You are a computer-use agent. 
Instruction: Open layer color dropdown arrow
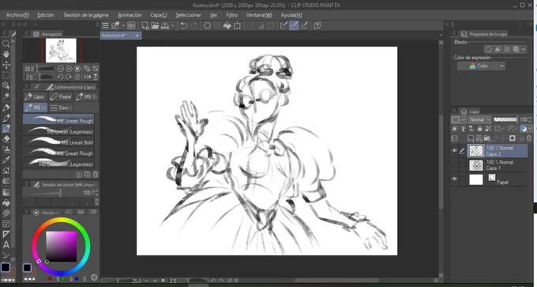(x=529, y=129)
